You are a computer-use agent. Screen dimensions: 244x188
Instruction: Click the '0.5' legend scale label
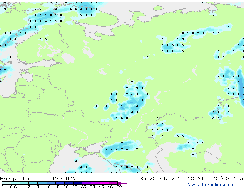pos(13,186)
